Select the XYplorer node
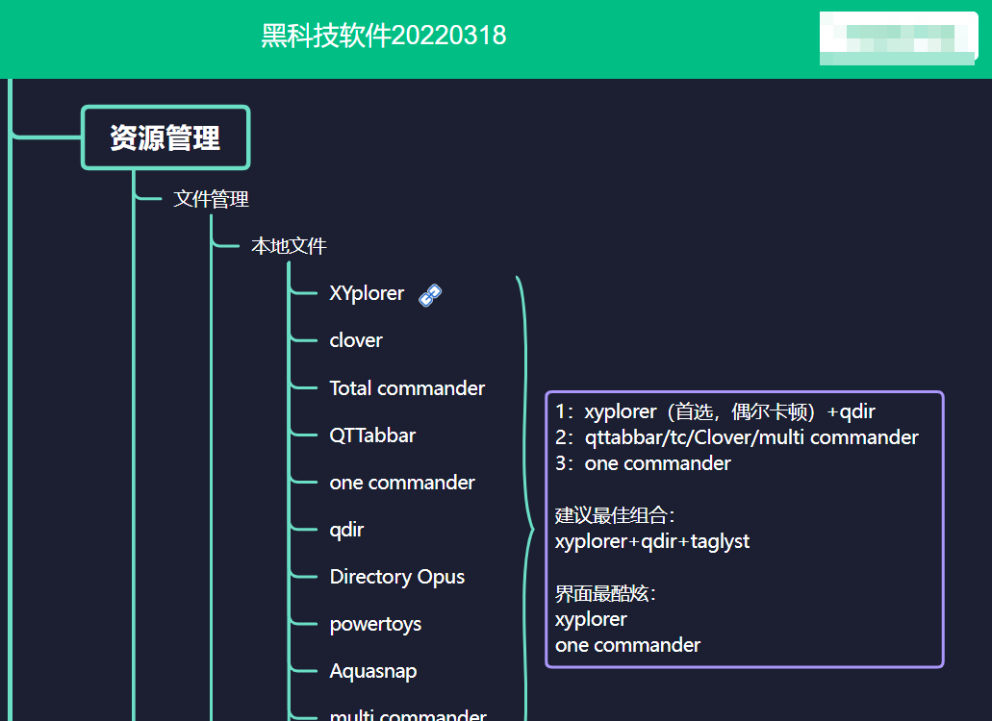The width and height of the screenshot is (992, 721). pyautogui.click(x=367, y=293)
